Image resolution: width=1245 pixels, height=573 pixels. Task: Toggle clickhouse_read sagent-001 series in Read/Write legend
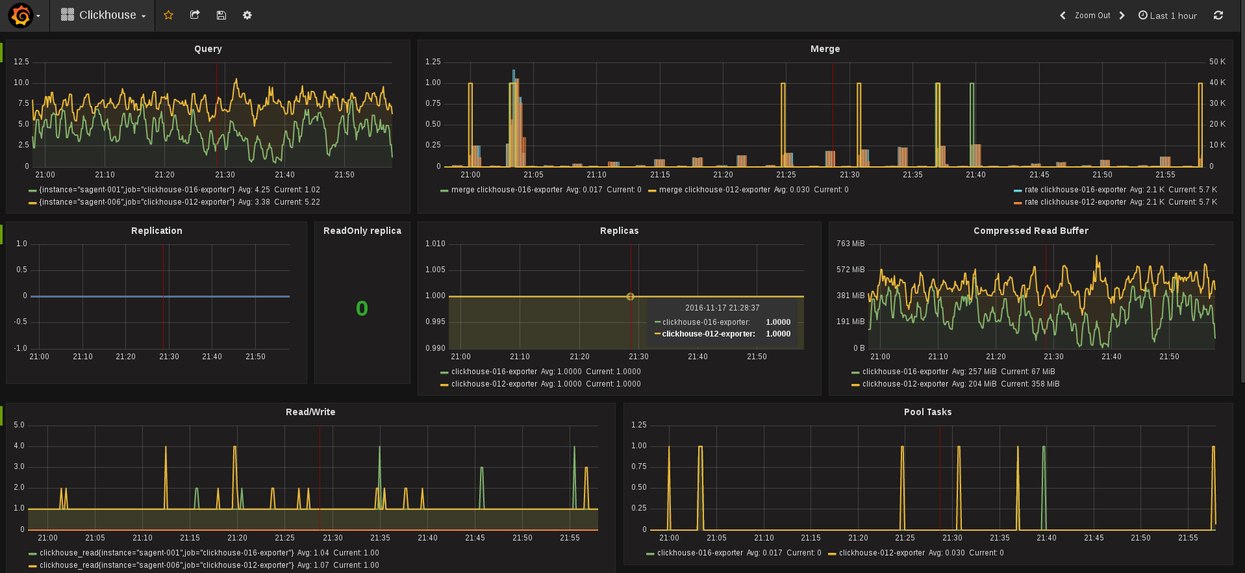click(167, 553)
